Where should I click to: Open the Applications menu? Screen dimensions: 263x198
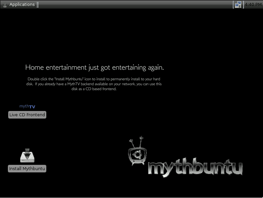(22, 5)
